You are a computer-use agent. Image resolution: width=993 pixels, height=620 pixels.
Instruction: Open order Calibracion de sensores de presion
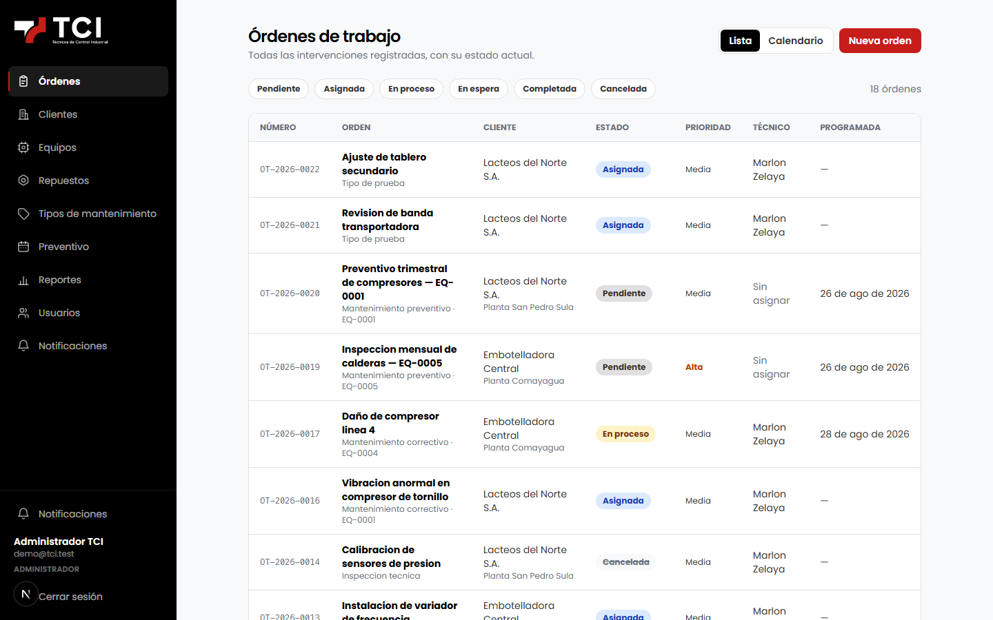[391, 557]
